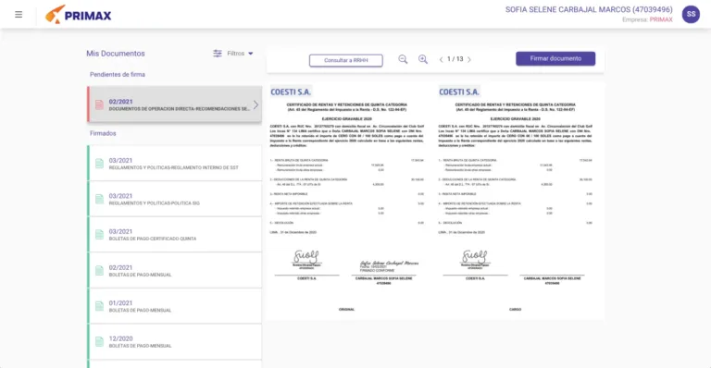Go to the next document page
The image size is (711, 368).
469,60
